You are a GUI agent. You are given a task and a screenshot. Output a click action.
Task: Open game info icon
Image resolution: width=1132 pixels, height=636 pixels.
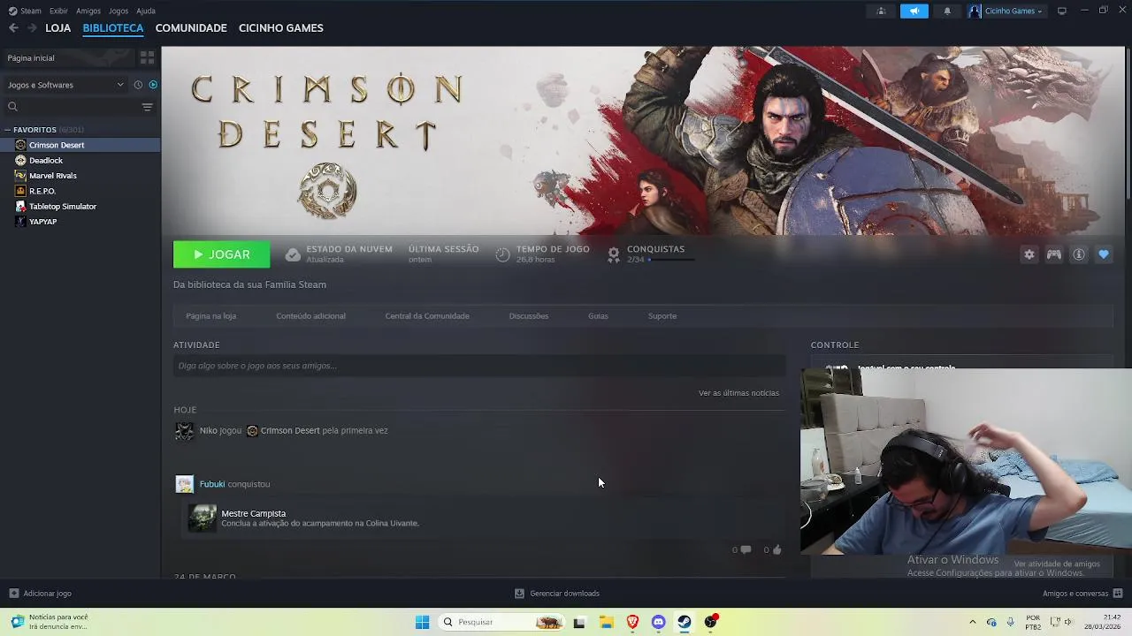tap(1079, 254)
